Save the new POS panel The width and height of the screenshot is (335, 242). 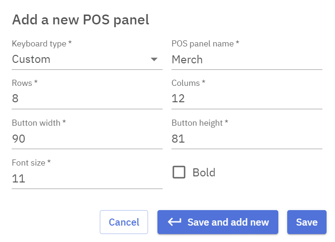click(306, 222)
